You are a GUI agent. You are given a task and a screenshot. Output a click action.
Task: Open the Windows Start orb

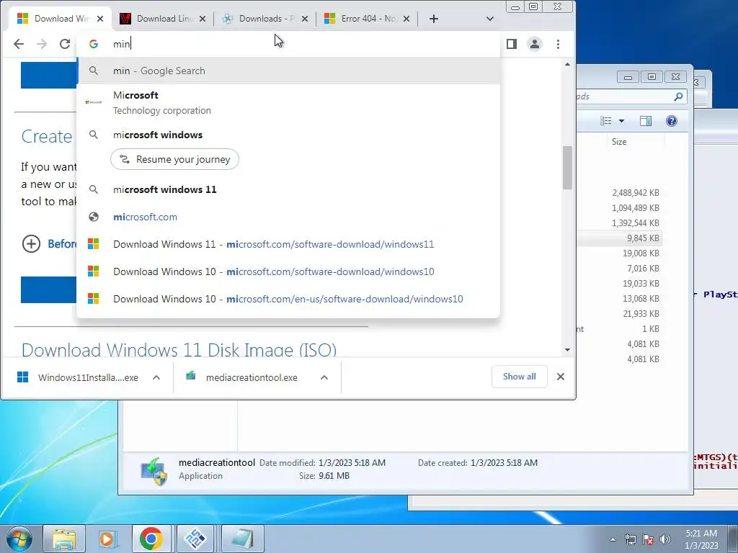coord(19,539)
